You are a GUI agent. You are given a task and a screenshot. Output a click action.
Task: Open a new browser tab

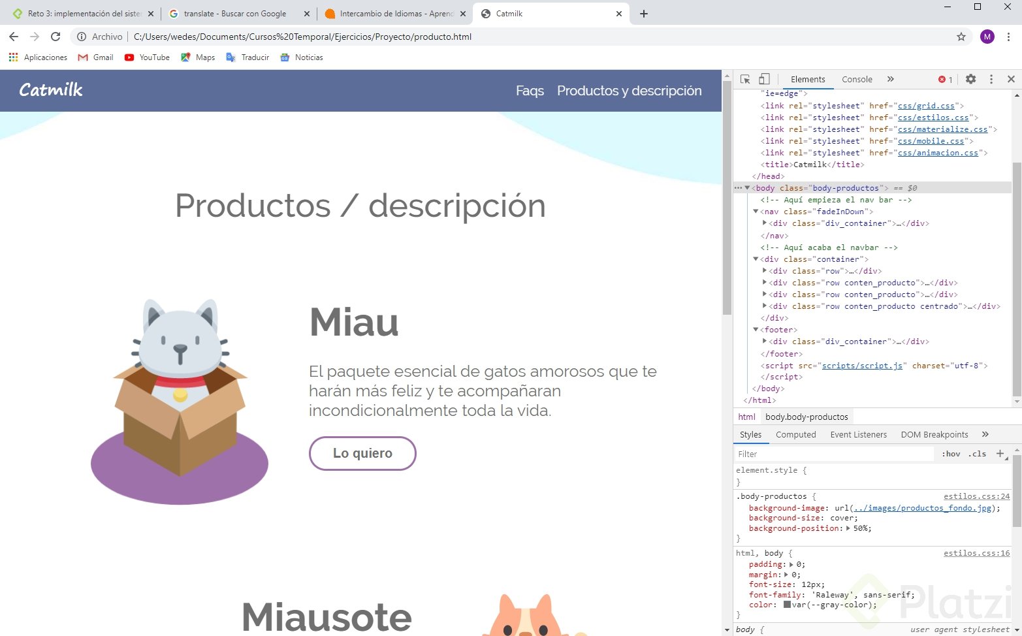pos(644,14)
